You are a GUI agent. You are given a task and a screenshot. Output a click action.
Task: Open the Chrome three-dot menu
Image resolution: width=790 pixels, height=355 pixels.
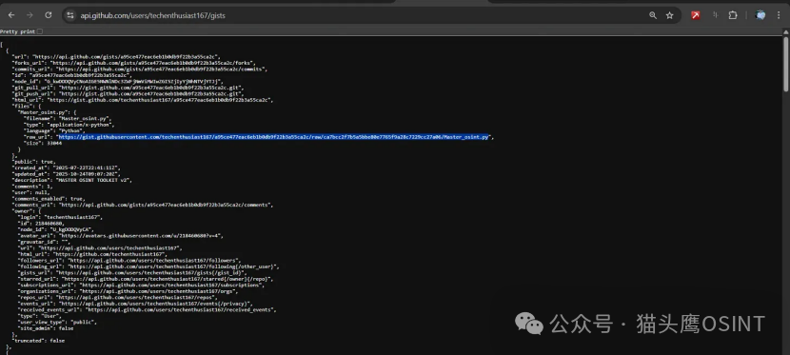coord(779,15)
